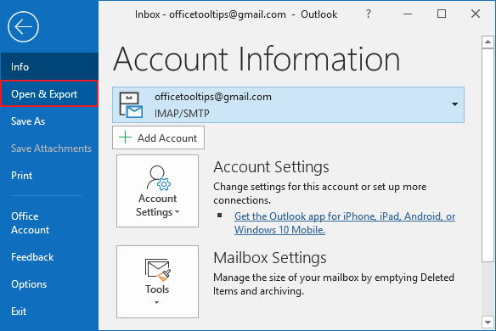Viewport: 496px width, 331px height.
Task: Click the scrollbar up arrow
Action: point(488,42)
